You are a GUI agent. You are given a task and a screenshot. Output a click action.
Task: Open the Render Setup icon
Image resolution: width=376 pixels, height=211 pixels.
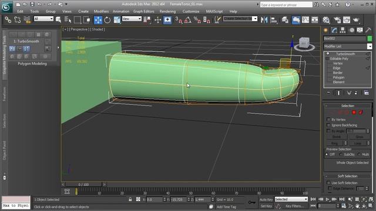tap(337, 20)
